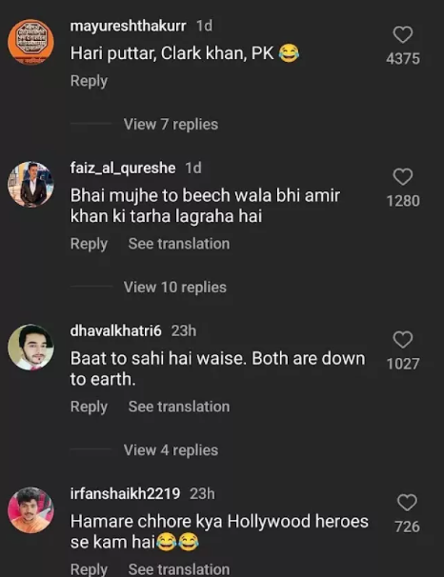444x577 pixels.
Task: Reply to faiz_al_qureshe's comment
Action: 89,244
